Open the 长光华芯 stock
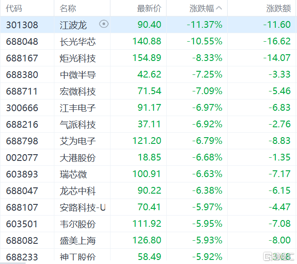 tap(78, 42)
